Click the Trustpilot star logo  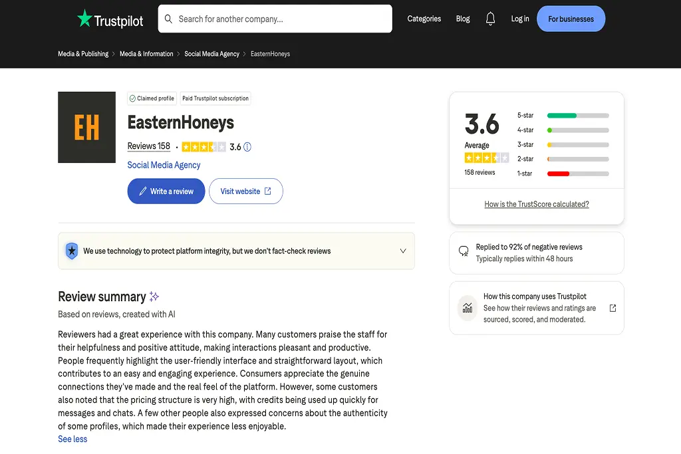pos(84,19)
